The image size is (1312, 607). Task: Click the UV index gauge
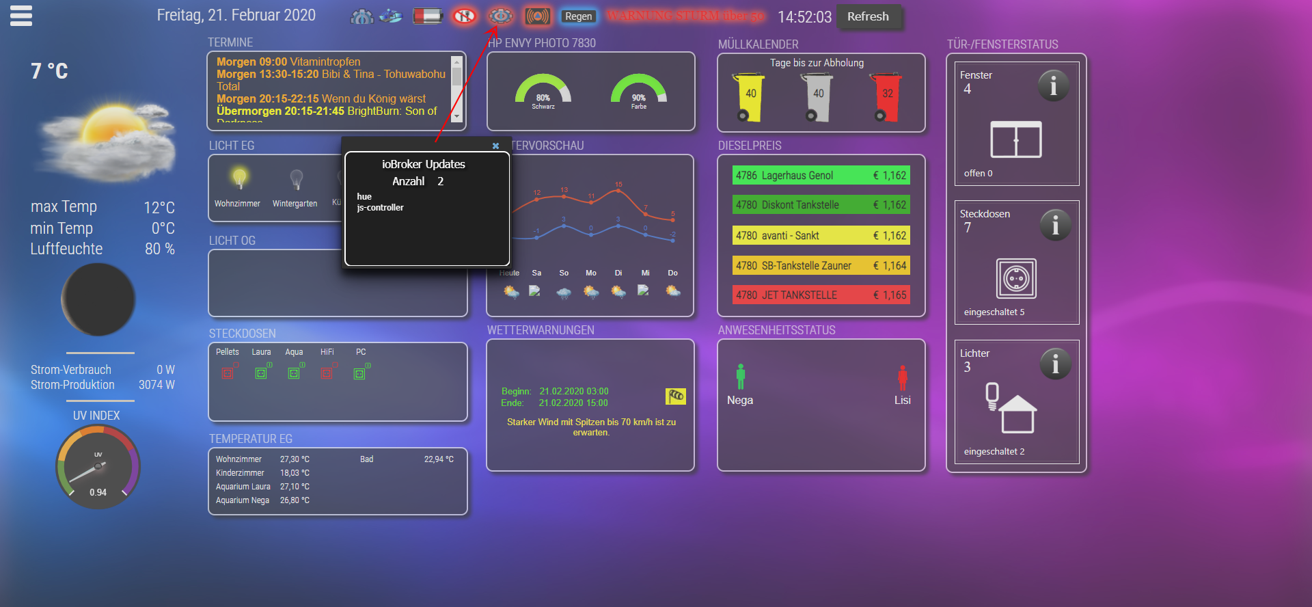(98, 467)
